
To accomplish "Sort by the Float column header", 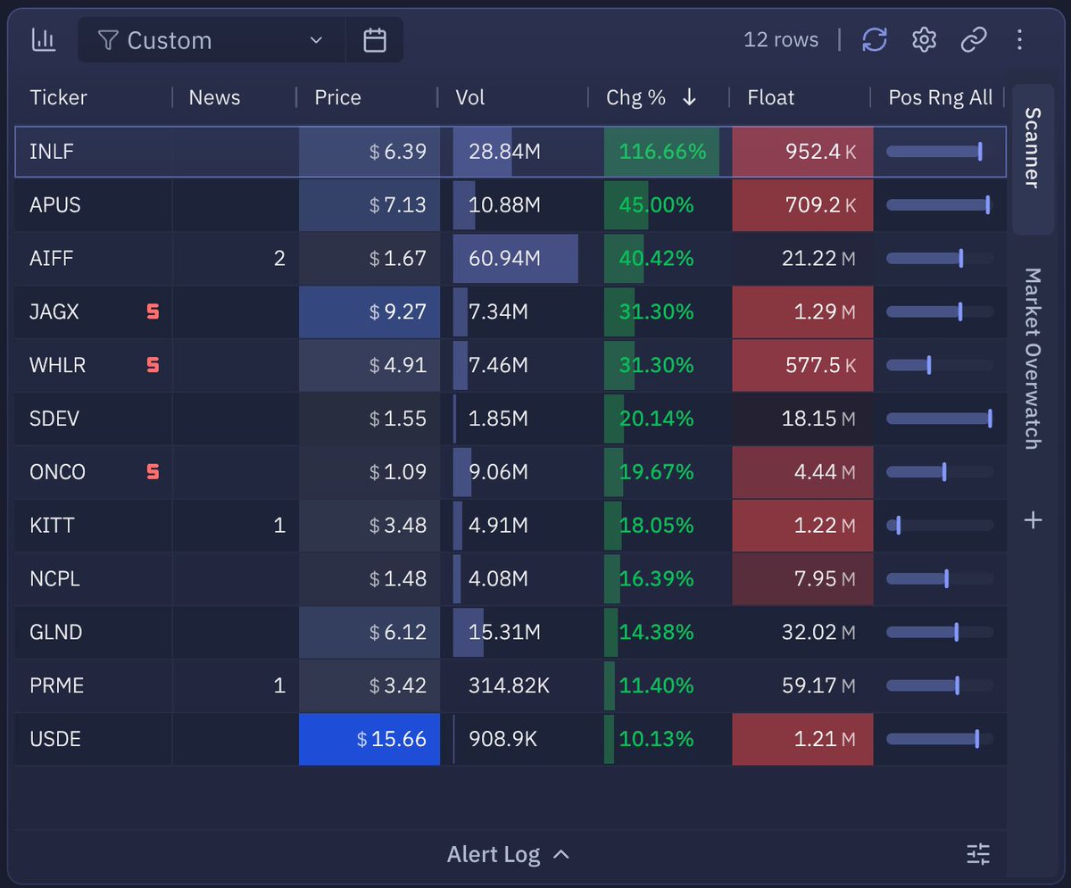I will [771, 97].
